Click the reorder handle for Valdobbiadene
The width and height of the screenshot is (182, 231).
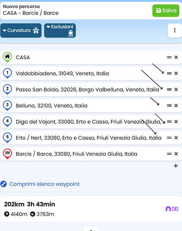coord(169,73)
